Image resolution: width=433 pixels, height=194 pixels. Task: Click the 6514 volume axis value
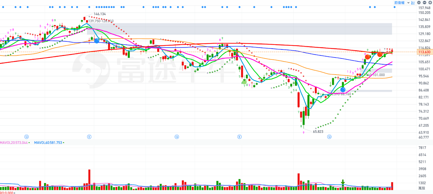point(422,155)
